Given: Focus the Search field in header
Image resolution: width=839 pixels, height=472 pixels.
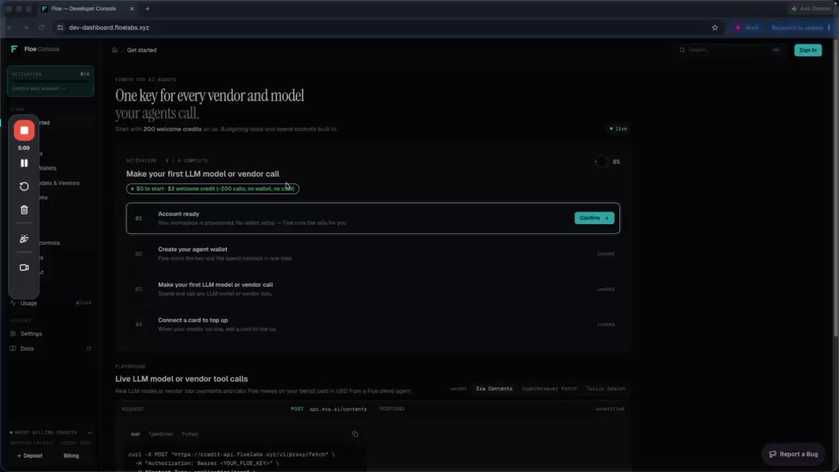Looking at the screenshot, I should [730, 50].
